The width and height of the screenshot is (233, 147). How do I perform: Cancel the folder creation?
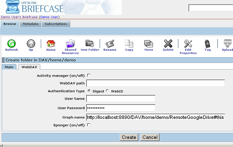point(150,137)
